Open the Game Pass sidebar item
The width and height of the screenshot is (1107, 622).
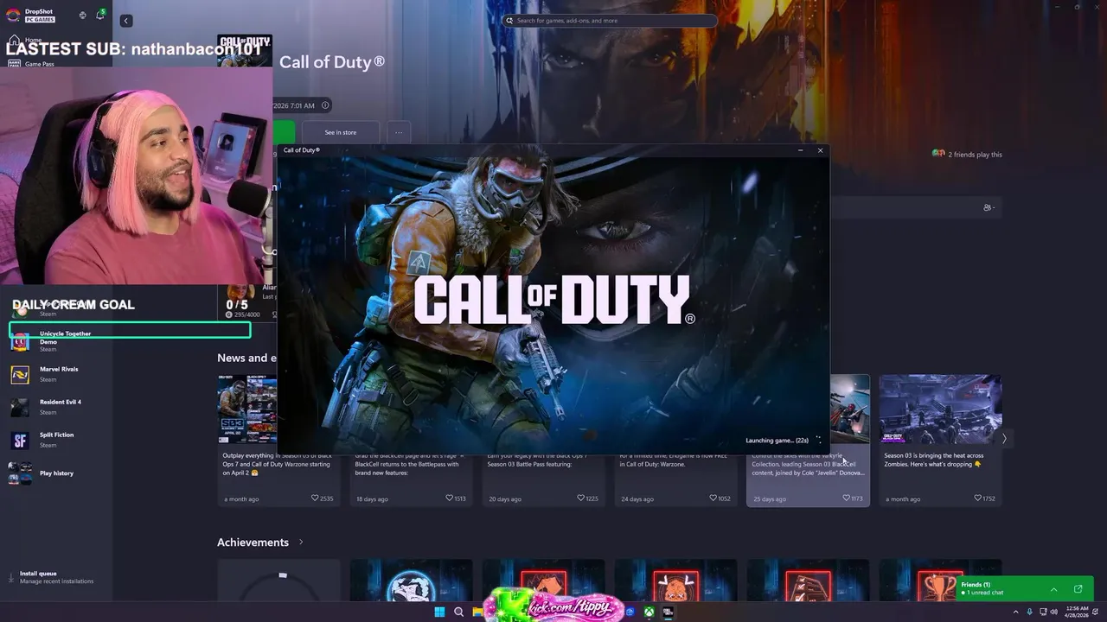click(x=39, y=64)
